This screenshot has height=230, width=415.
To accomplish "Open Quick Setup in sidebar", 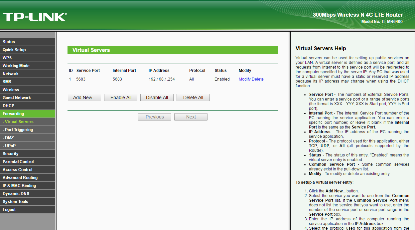I will [28, 50].
